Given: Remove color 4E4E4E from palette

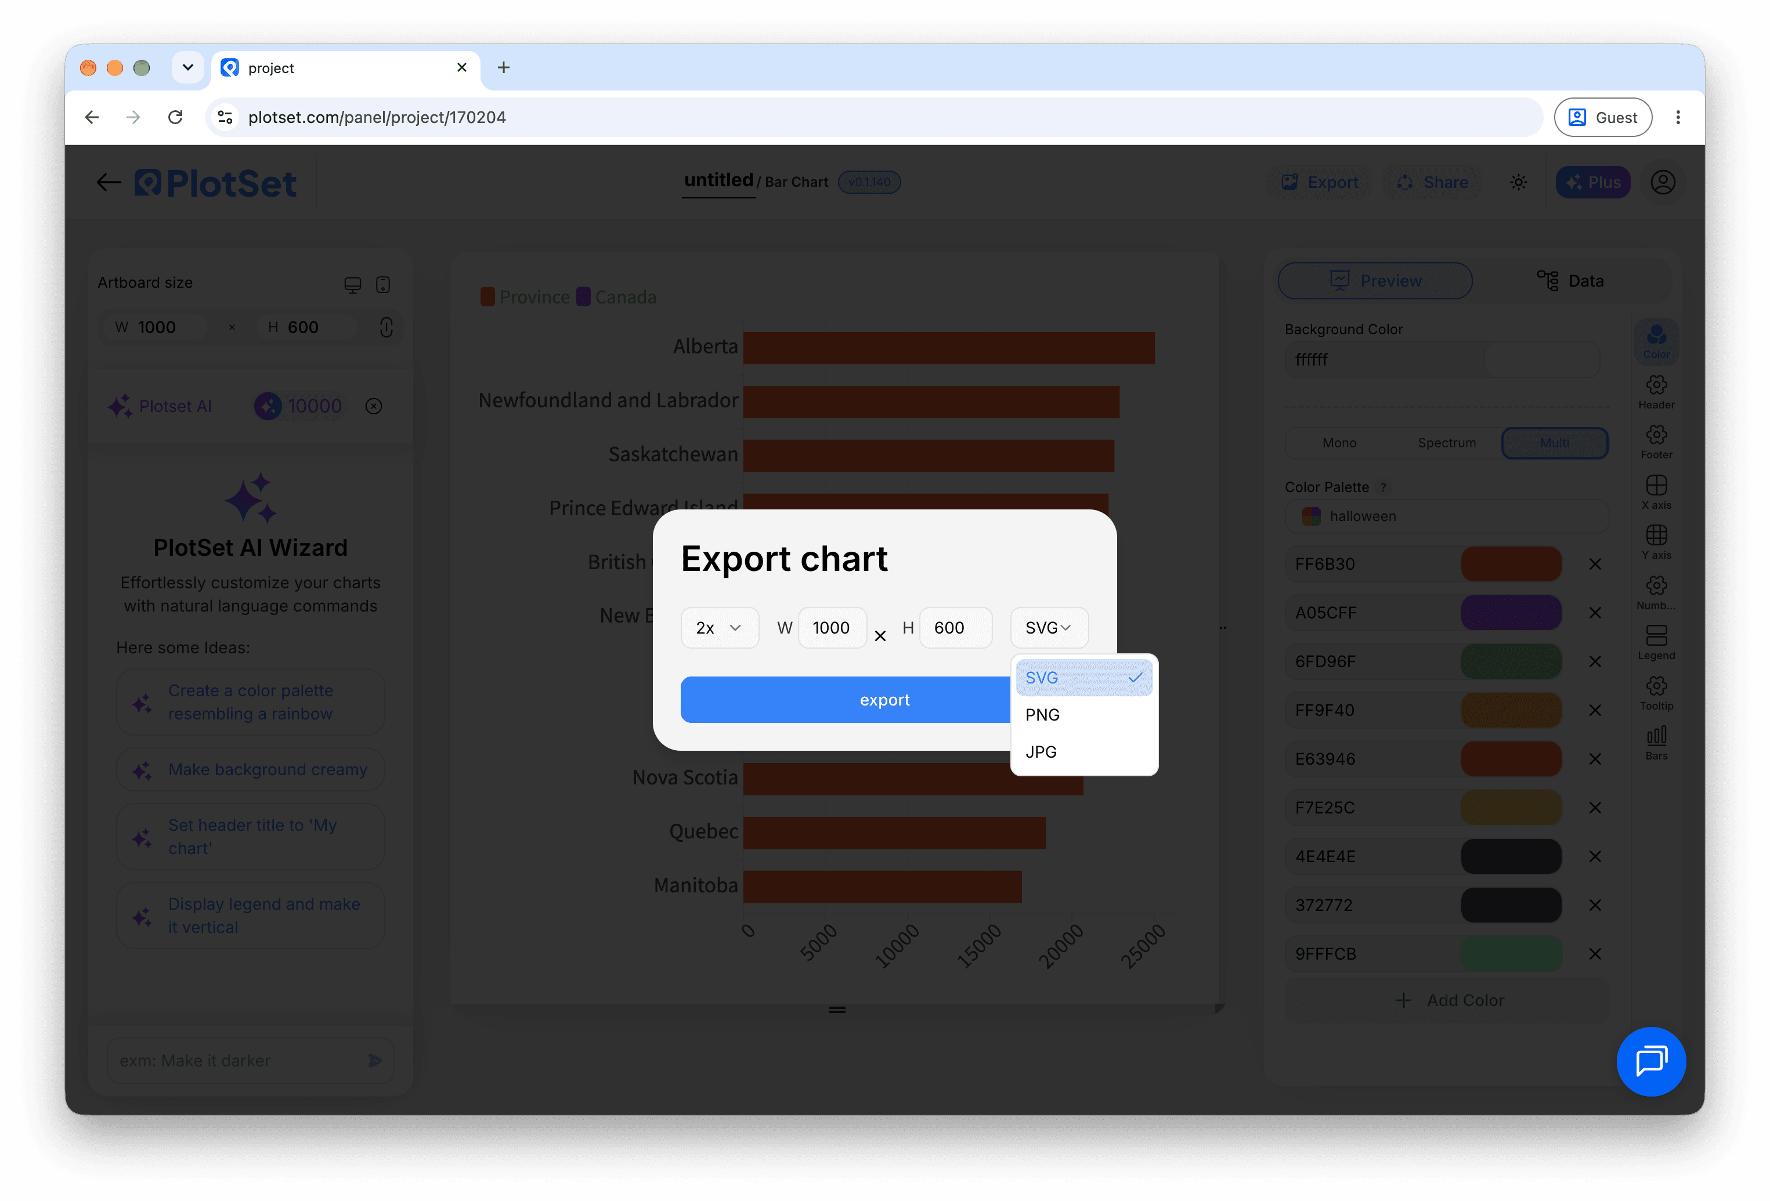Looking at the screenshot, I should point(1595,857).
